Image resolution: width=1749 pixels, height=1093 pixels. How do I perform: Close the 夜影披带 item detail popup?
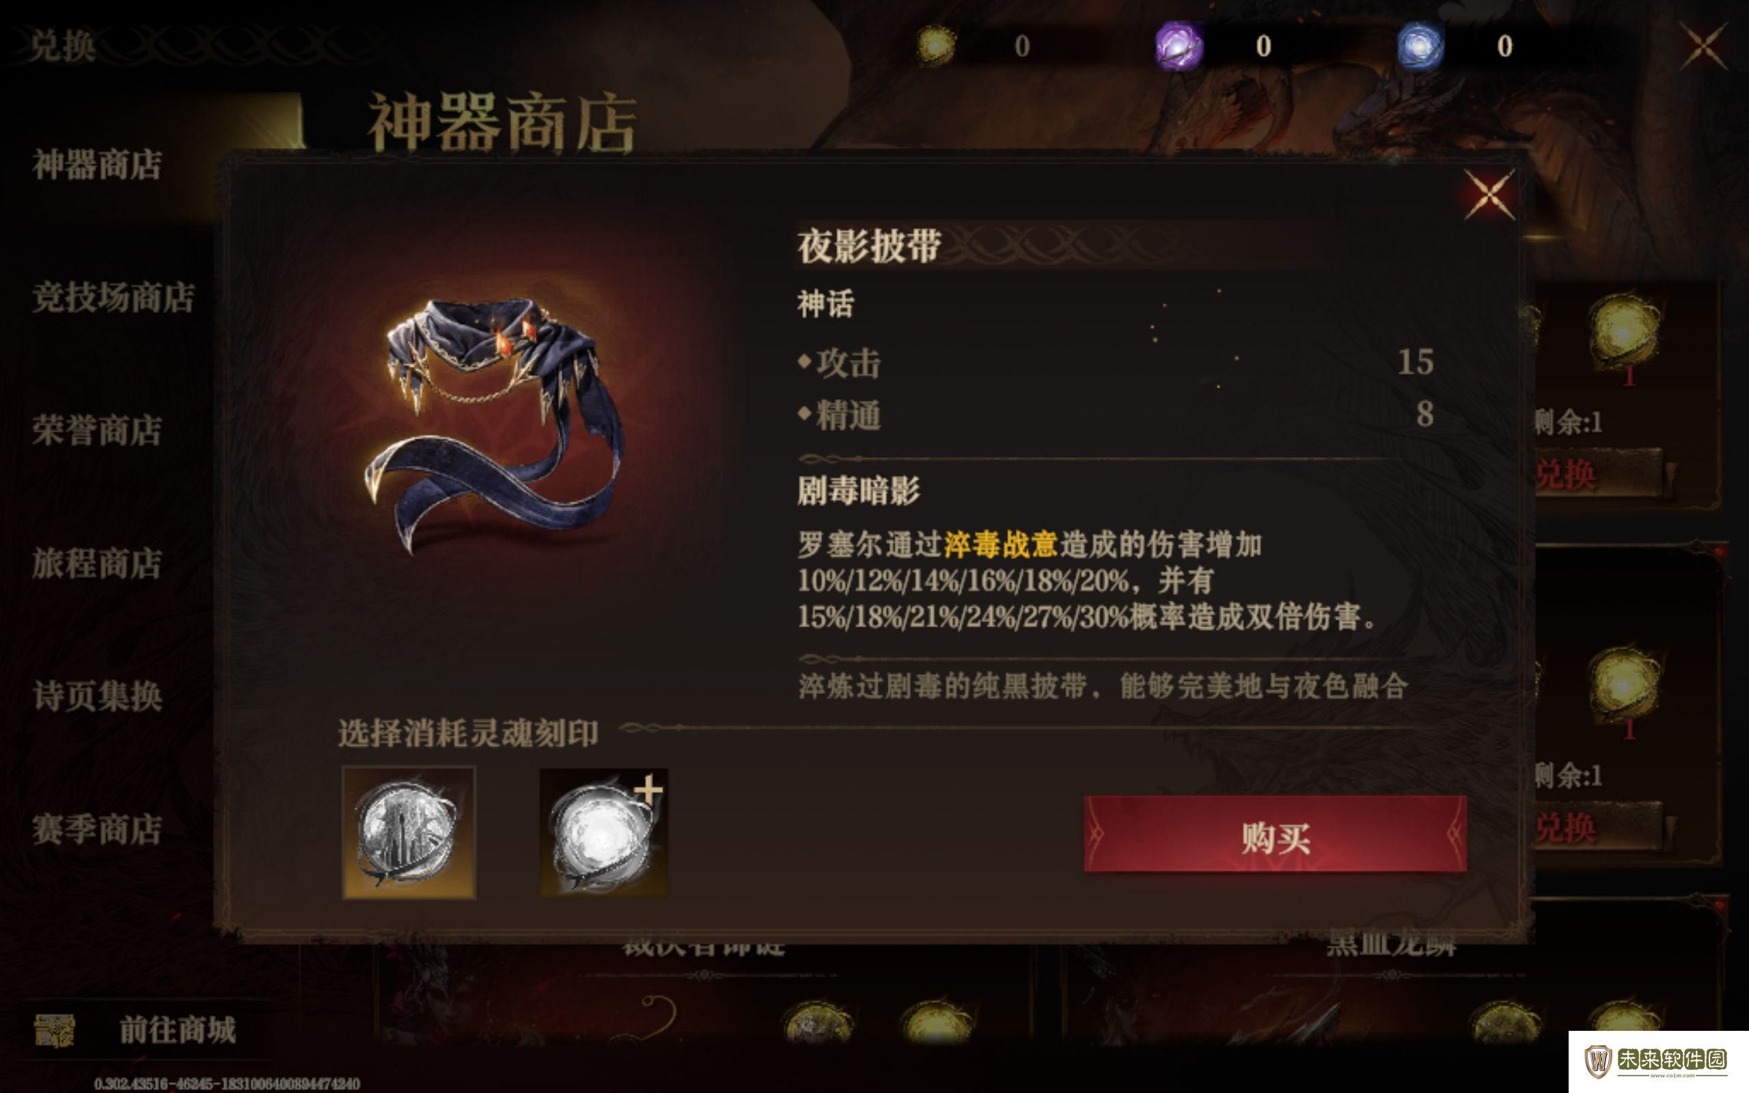pyautogui.click(x=1488, y=195)
